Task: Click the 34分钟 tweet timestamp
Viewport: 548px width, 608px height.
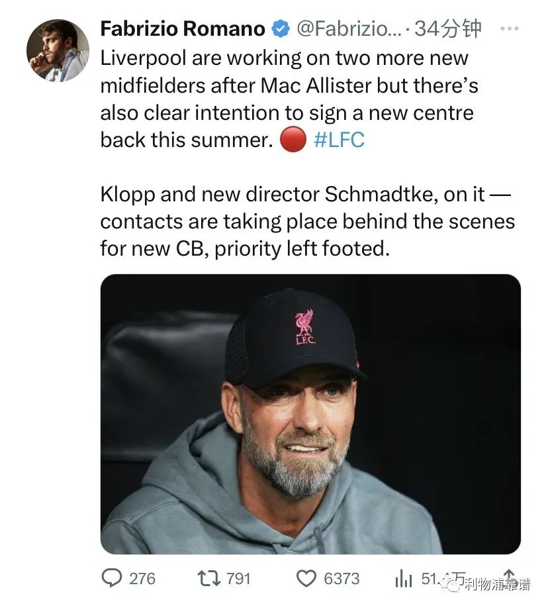Action: click(x=448, y=29)
